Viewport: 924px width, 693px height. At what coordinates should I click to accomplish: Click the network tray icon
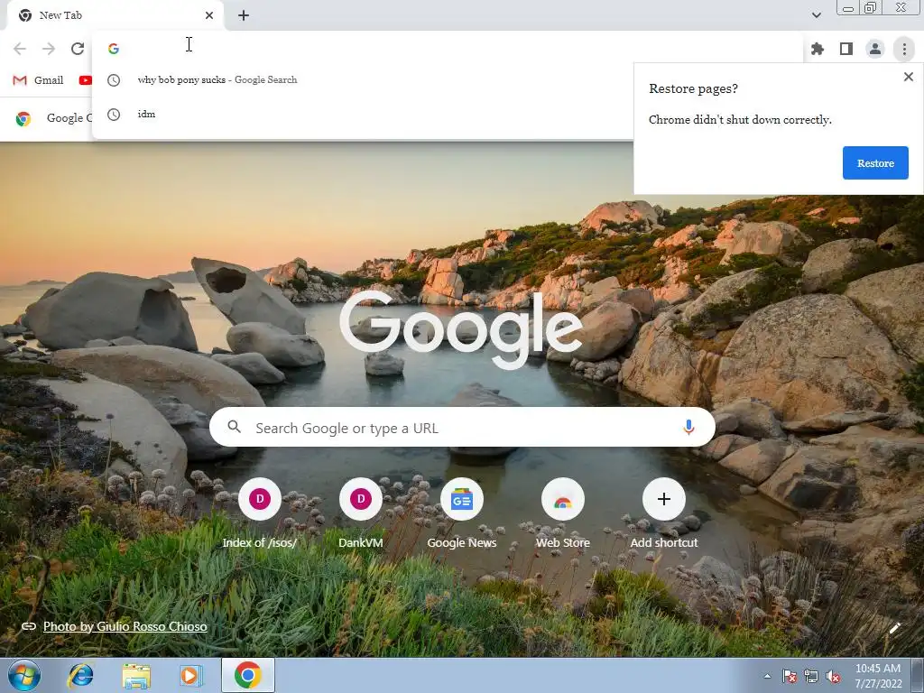pyautogui.click(x=811, y=677)
